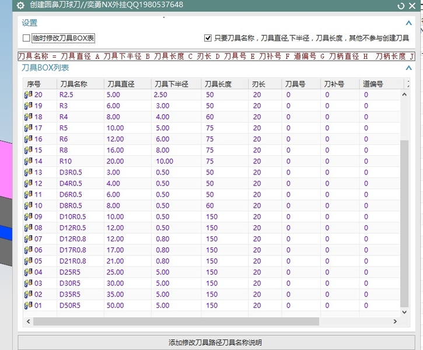Click tool icon of row 15

tap(29, 150)
